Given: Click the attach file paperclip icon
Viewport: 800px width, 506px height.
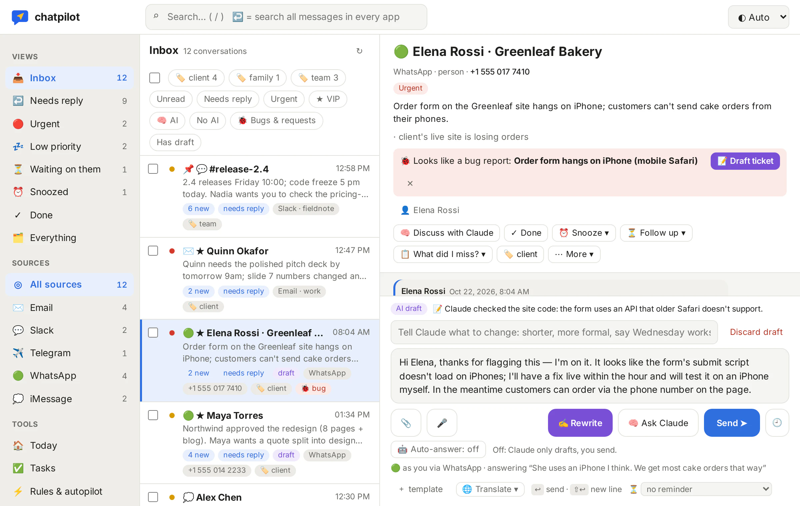Looking at the screenshot, I should 406,423.
